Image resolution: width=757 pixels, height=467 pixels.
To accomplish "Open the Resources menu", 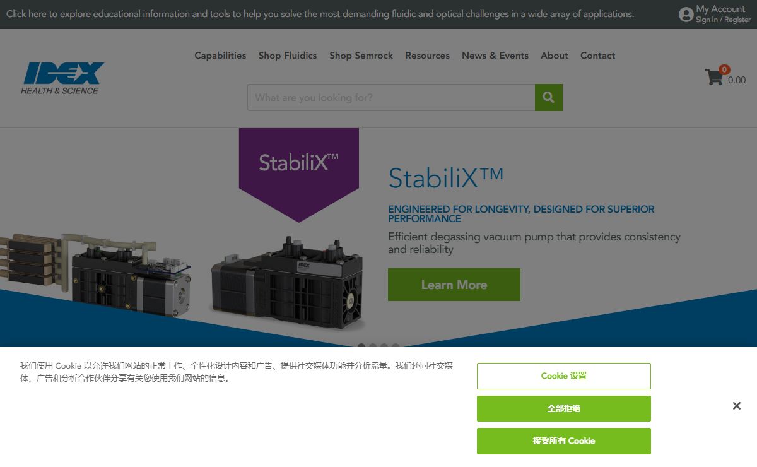I will (x=428, y=56).
